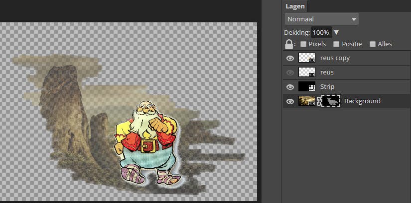Screen dimensions: 411x203
Task: Edit the Dekking 100% opacity field
Action: click(x=321, y=33)
